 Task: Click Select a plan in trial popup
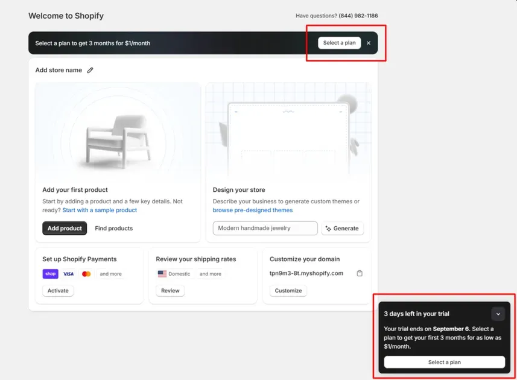click(x=445, y=362)
